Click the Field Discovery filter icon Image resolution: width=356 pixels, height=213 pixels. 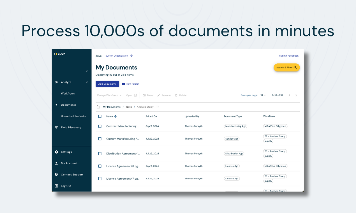pyautogui.click(x=56, y=128)
